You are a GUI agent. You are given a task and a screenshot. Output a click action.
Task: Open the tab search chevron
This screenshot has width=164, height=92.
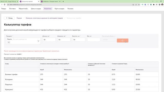click(x=153, y=1)
